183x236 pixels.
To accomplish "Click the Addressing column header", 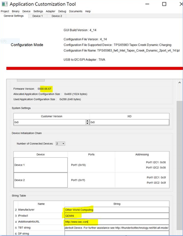I will pyautogui.click(x=142, y=154).
